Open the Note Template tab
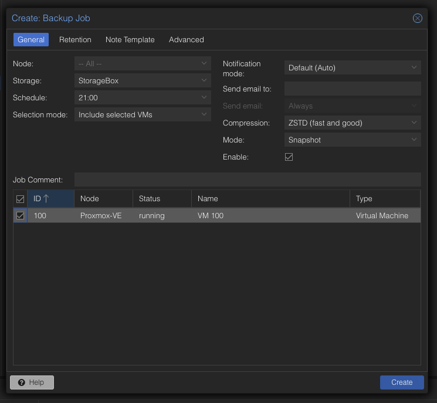The image size is (437, 403). tap(130, 39)
